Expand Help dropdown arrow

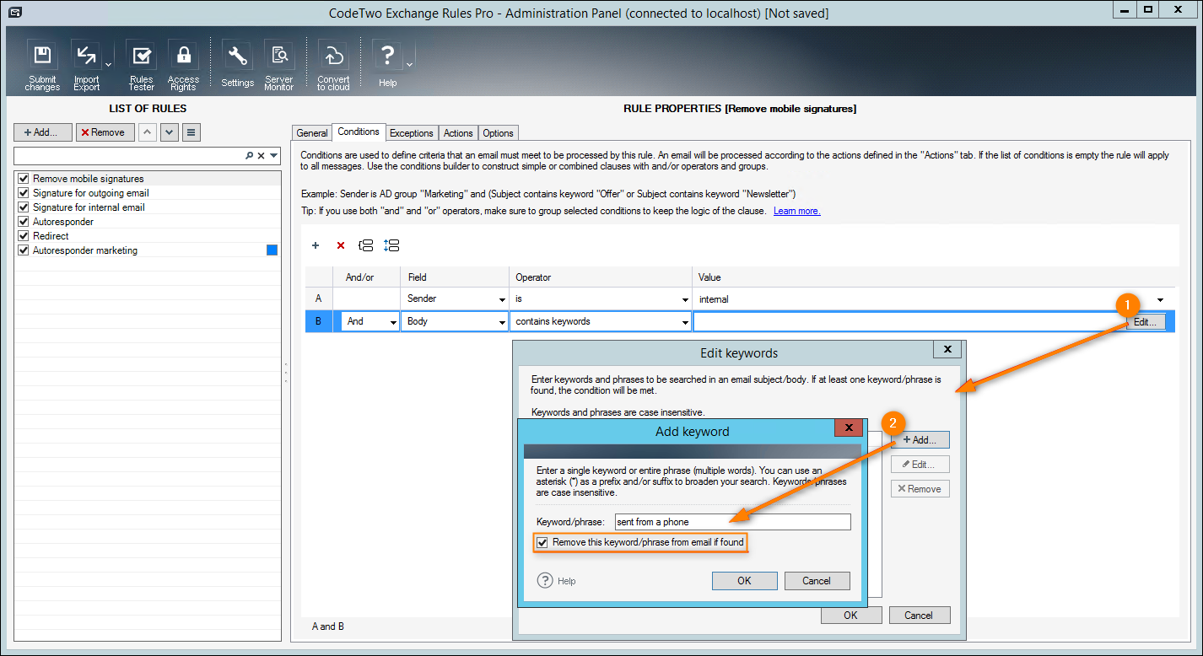coord(409,65)
